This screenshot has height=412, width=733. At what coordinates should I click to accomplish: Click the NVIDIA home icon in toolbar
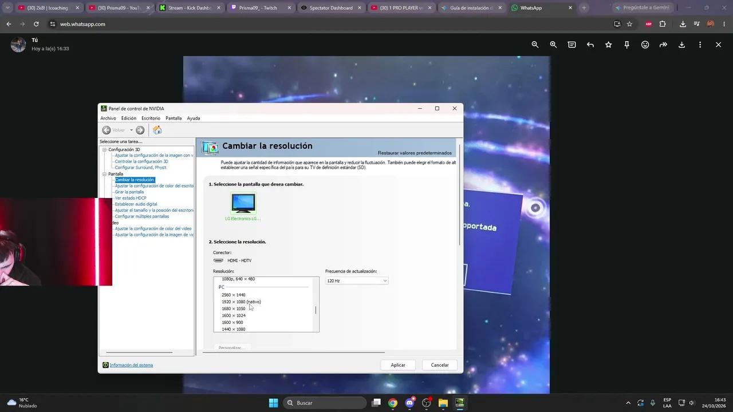(157, 130)
